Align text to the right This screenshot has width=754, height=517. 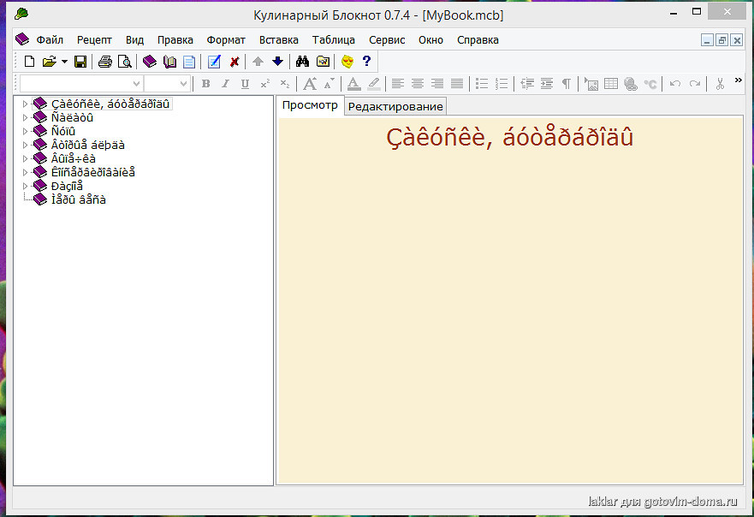[x=437, y=84]
